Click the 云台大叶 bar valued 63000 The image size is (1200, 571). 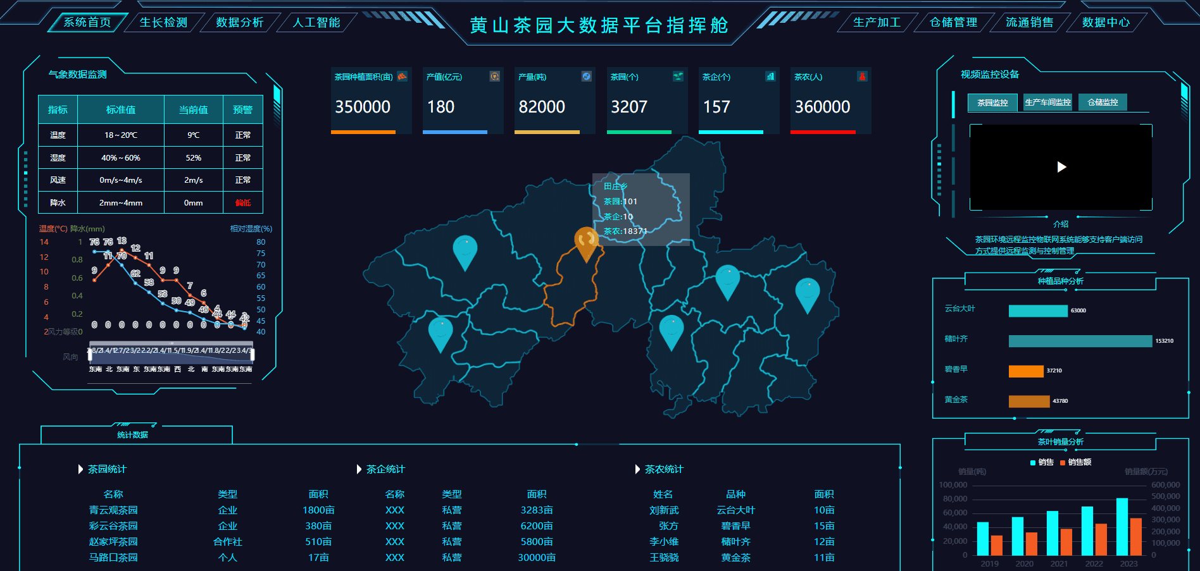1038,310
